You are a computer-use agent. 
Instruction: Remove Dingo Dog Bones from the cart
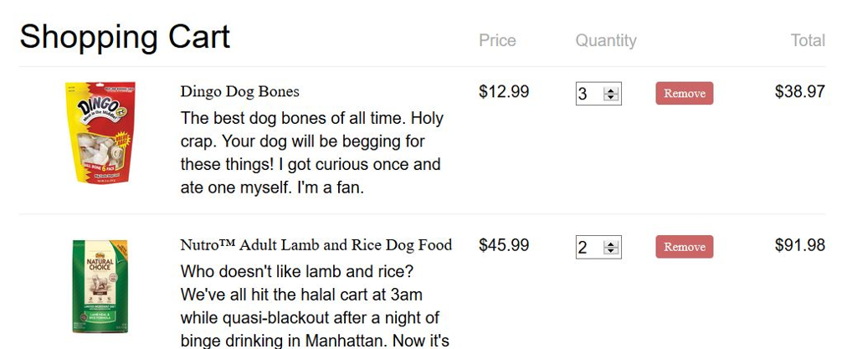[684, 94]
